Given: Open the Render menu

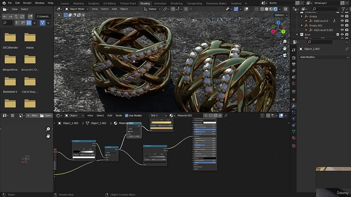Looking at the screenshot, I should click(x=27, y=3).
